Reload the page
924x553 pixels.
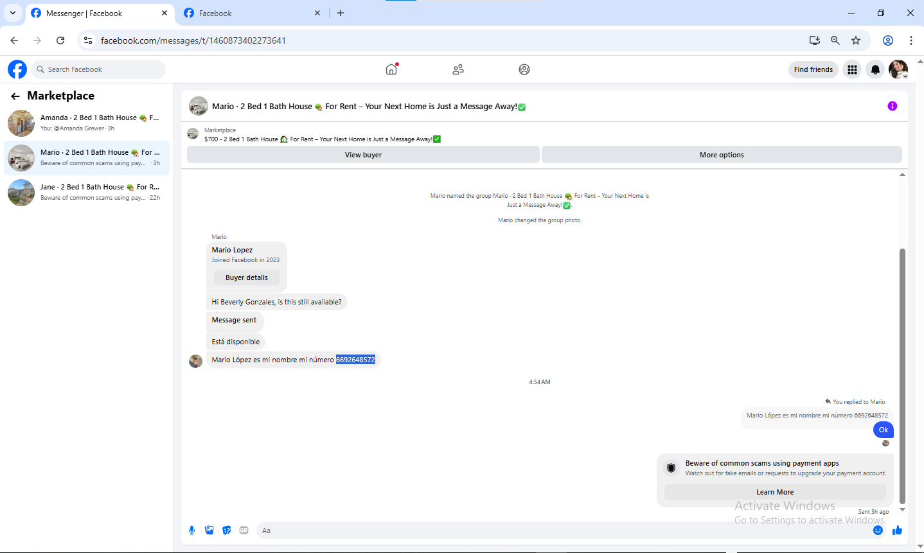[x=60, y=40]
